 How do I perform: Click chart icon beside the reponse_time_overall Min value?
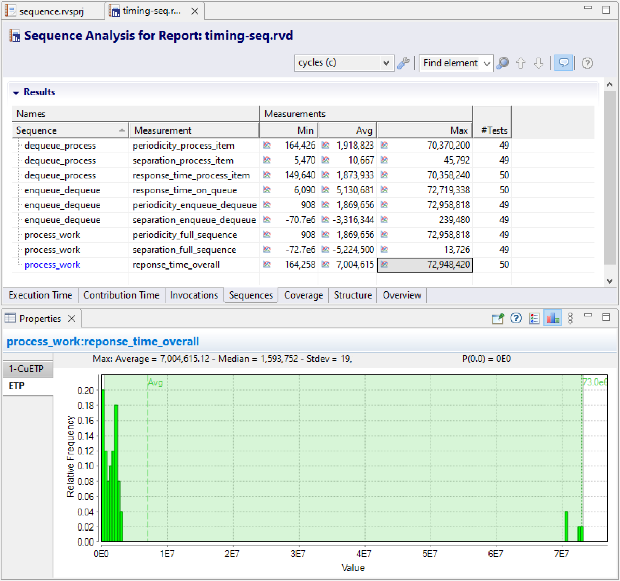[x=267, y=264]
